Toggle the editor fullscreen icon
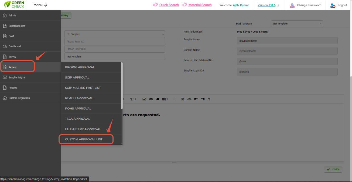The width and height of the screenshot is (352, 182). [183, 99]
